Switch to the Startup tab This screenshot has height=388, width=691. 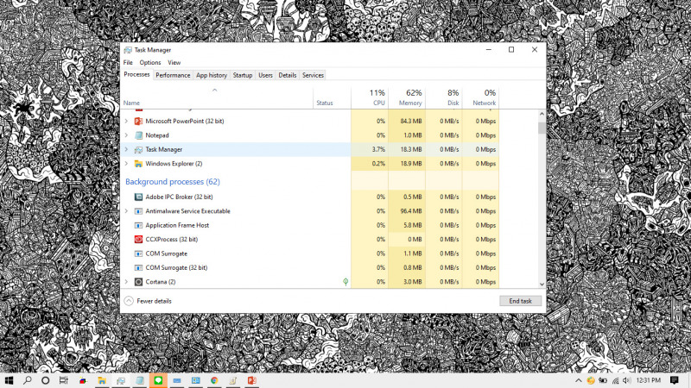243,75
